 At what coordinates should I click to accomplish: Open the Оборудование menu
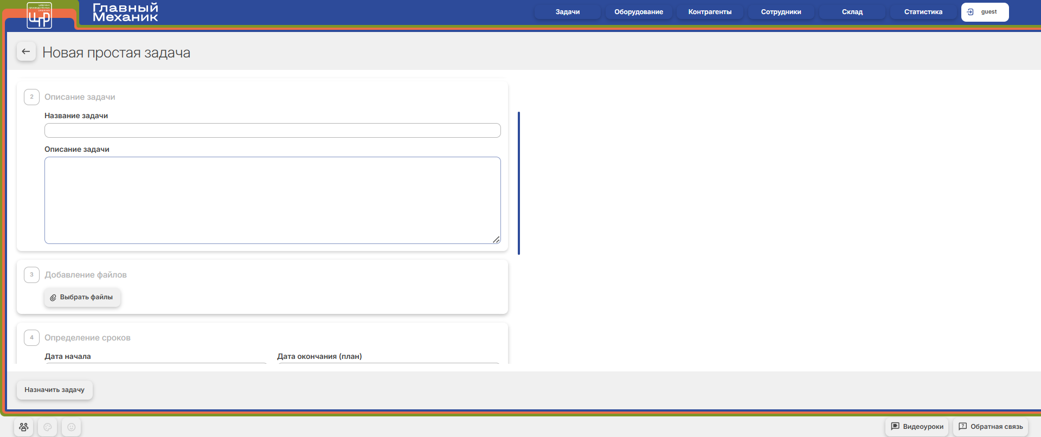tap(639, 12)
